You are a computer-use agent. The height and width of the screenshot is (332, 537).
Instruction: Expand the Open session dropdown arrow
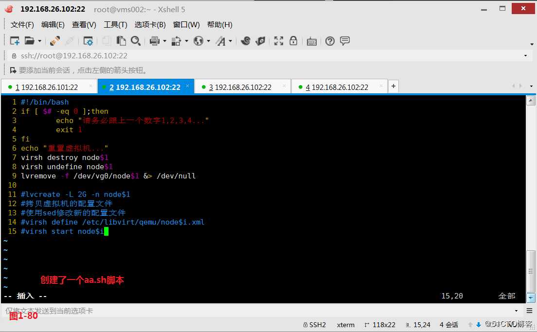tap(40, 41)
